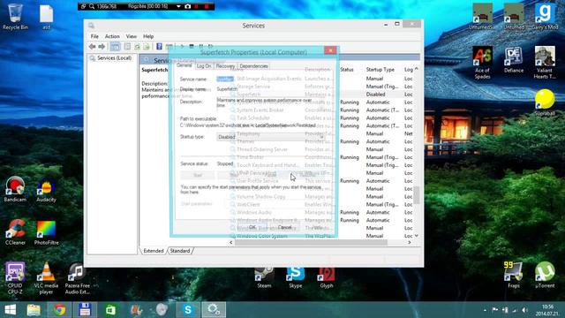The height and width of the screenshot is (318, 565).
Task: Click the Refresh icon in Services toolbar
Action: pyautogui.click(x=138, y=47)
